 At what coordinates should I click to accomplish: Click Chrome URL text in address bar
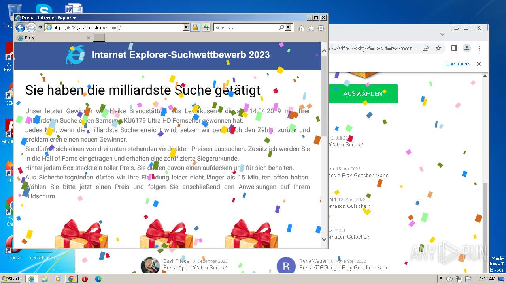(372, 49)
